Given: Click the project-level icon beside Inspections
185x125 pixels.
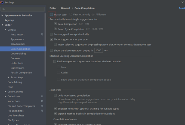Looking at the screenshot, I should click(x=42, y=101).
